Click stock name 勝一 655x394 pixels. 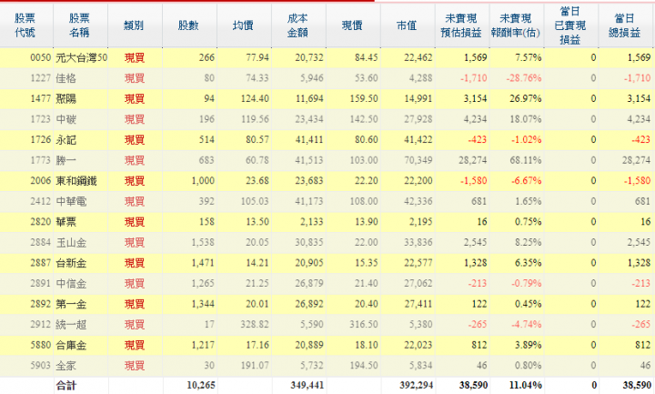tap(66, 160)
